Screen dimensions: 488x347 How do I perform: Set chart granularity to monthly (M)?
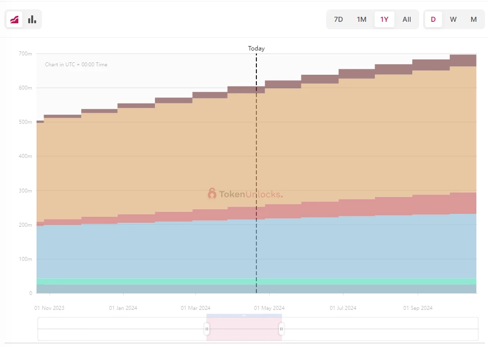[474, 19]
